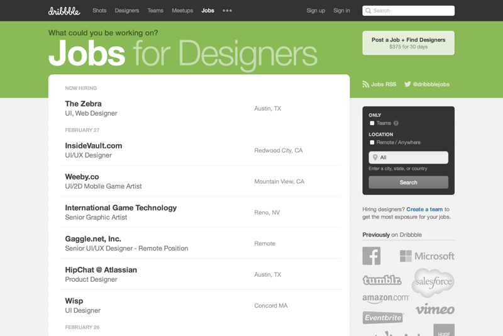This screenshot has width=503, height=336.
Task: Open the Create a team link
Action: (424, 210)
